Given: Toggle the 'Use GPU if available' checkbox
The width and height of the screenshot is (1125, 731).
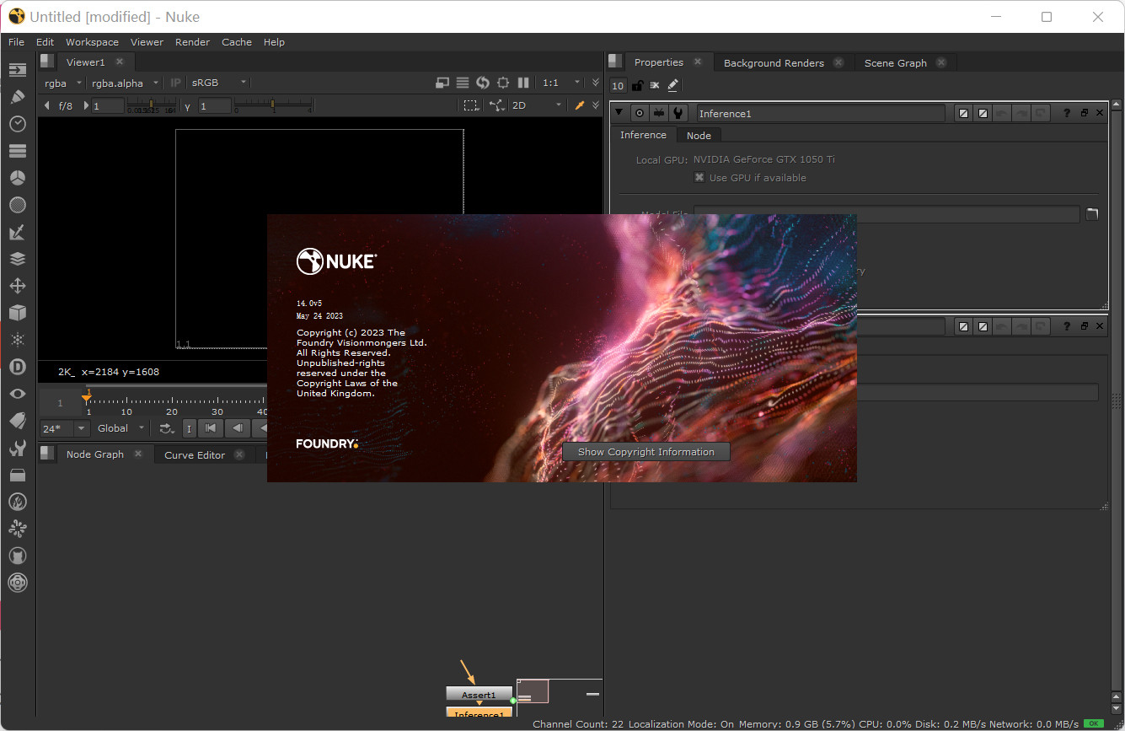Looking at the screenshot, I should [699, 178].
